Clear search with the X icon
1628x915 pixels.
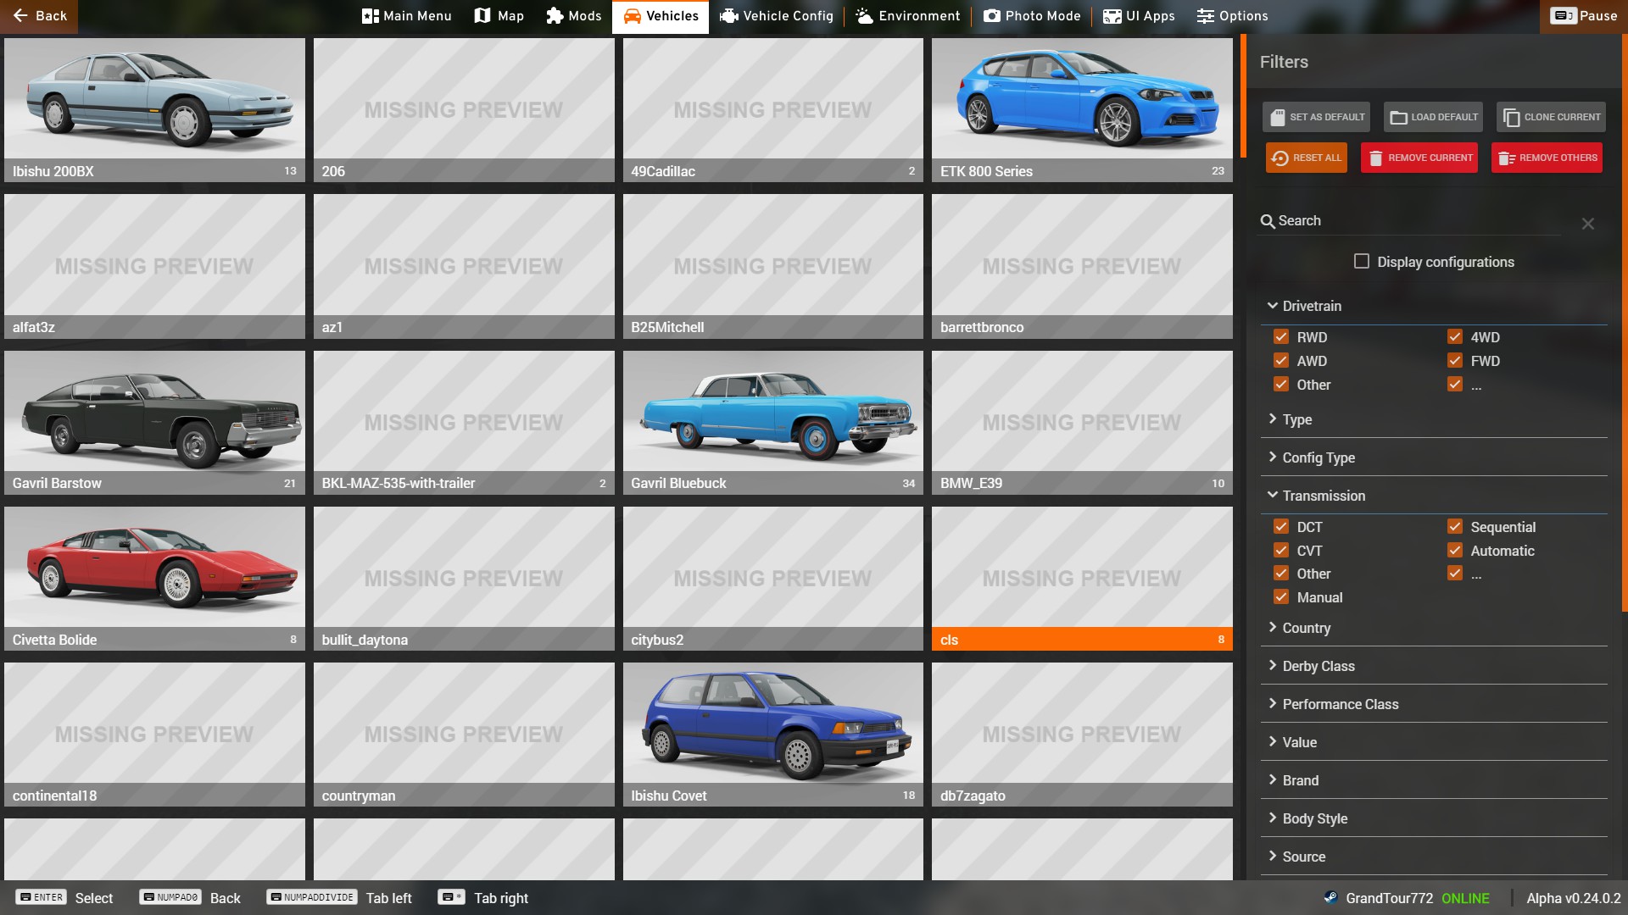(1588, 224)
